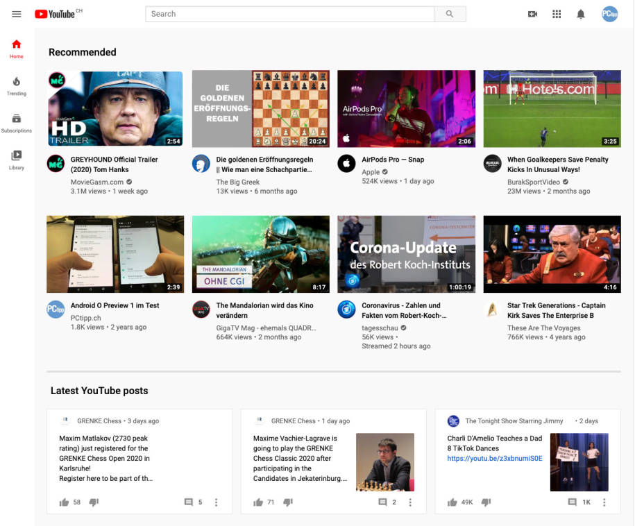
Task: Open more options for Vachier-Lagrave post
Action: (x=410, y=502)
